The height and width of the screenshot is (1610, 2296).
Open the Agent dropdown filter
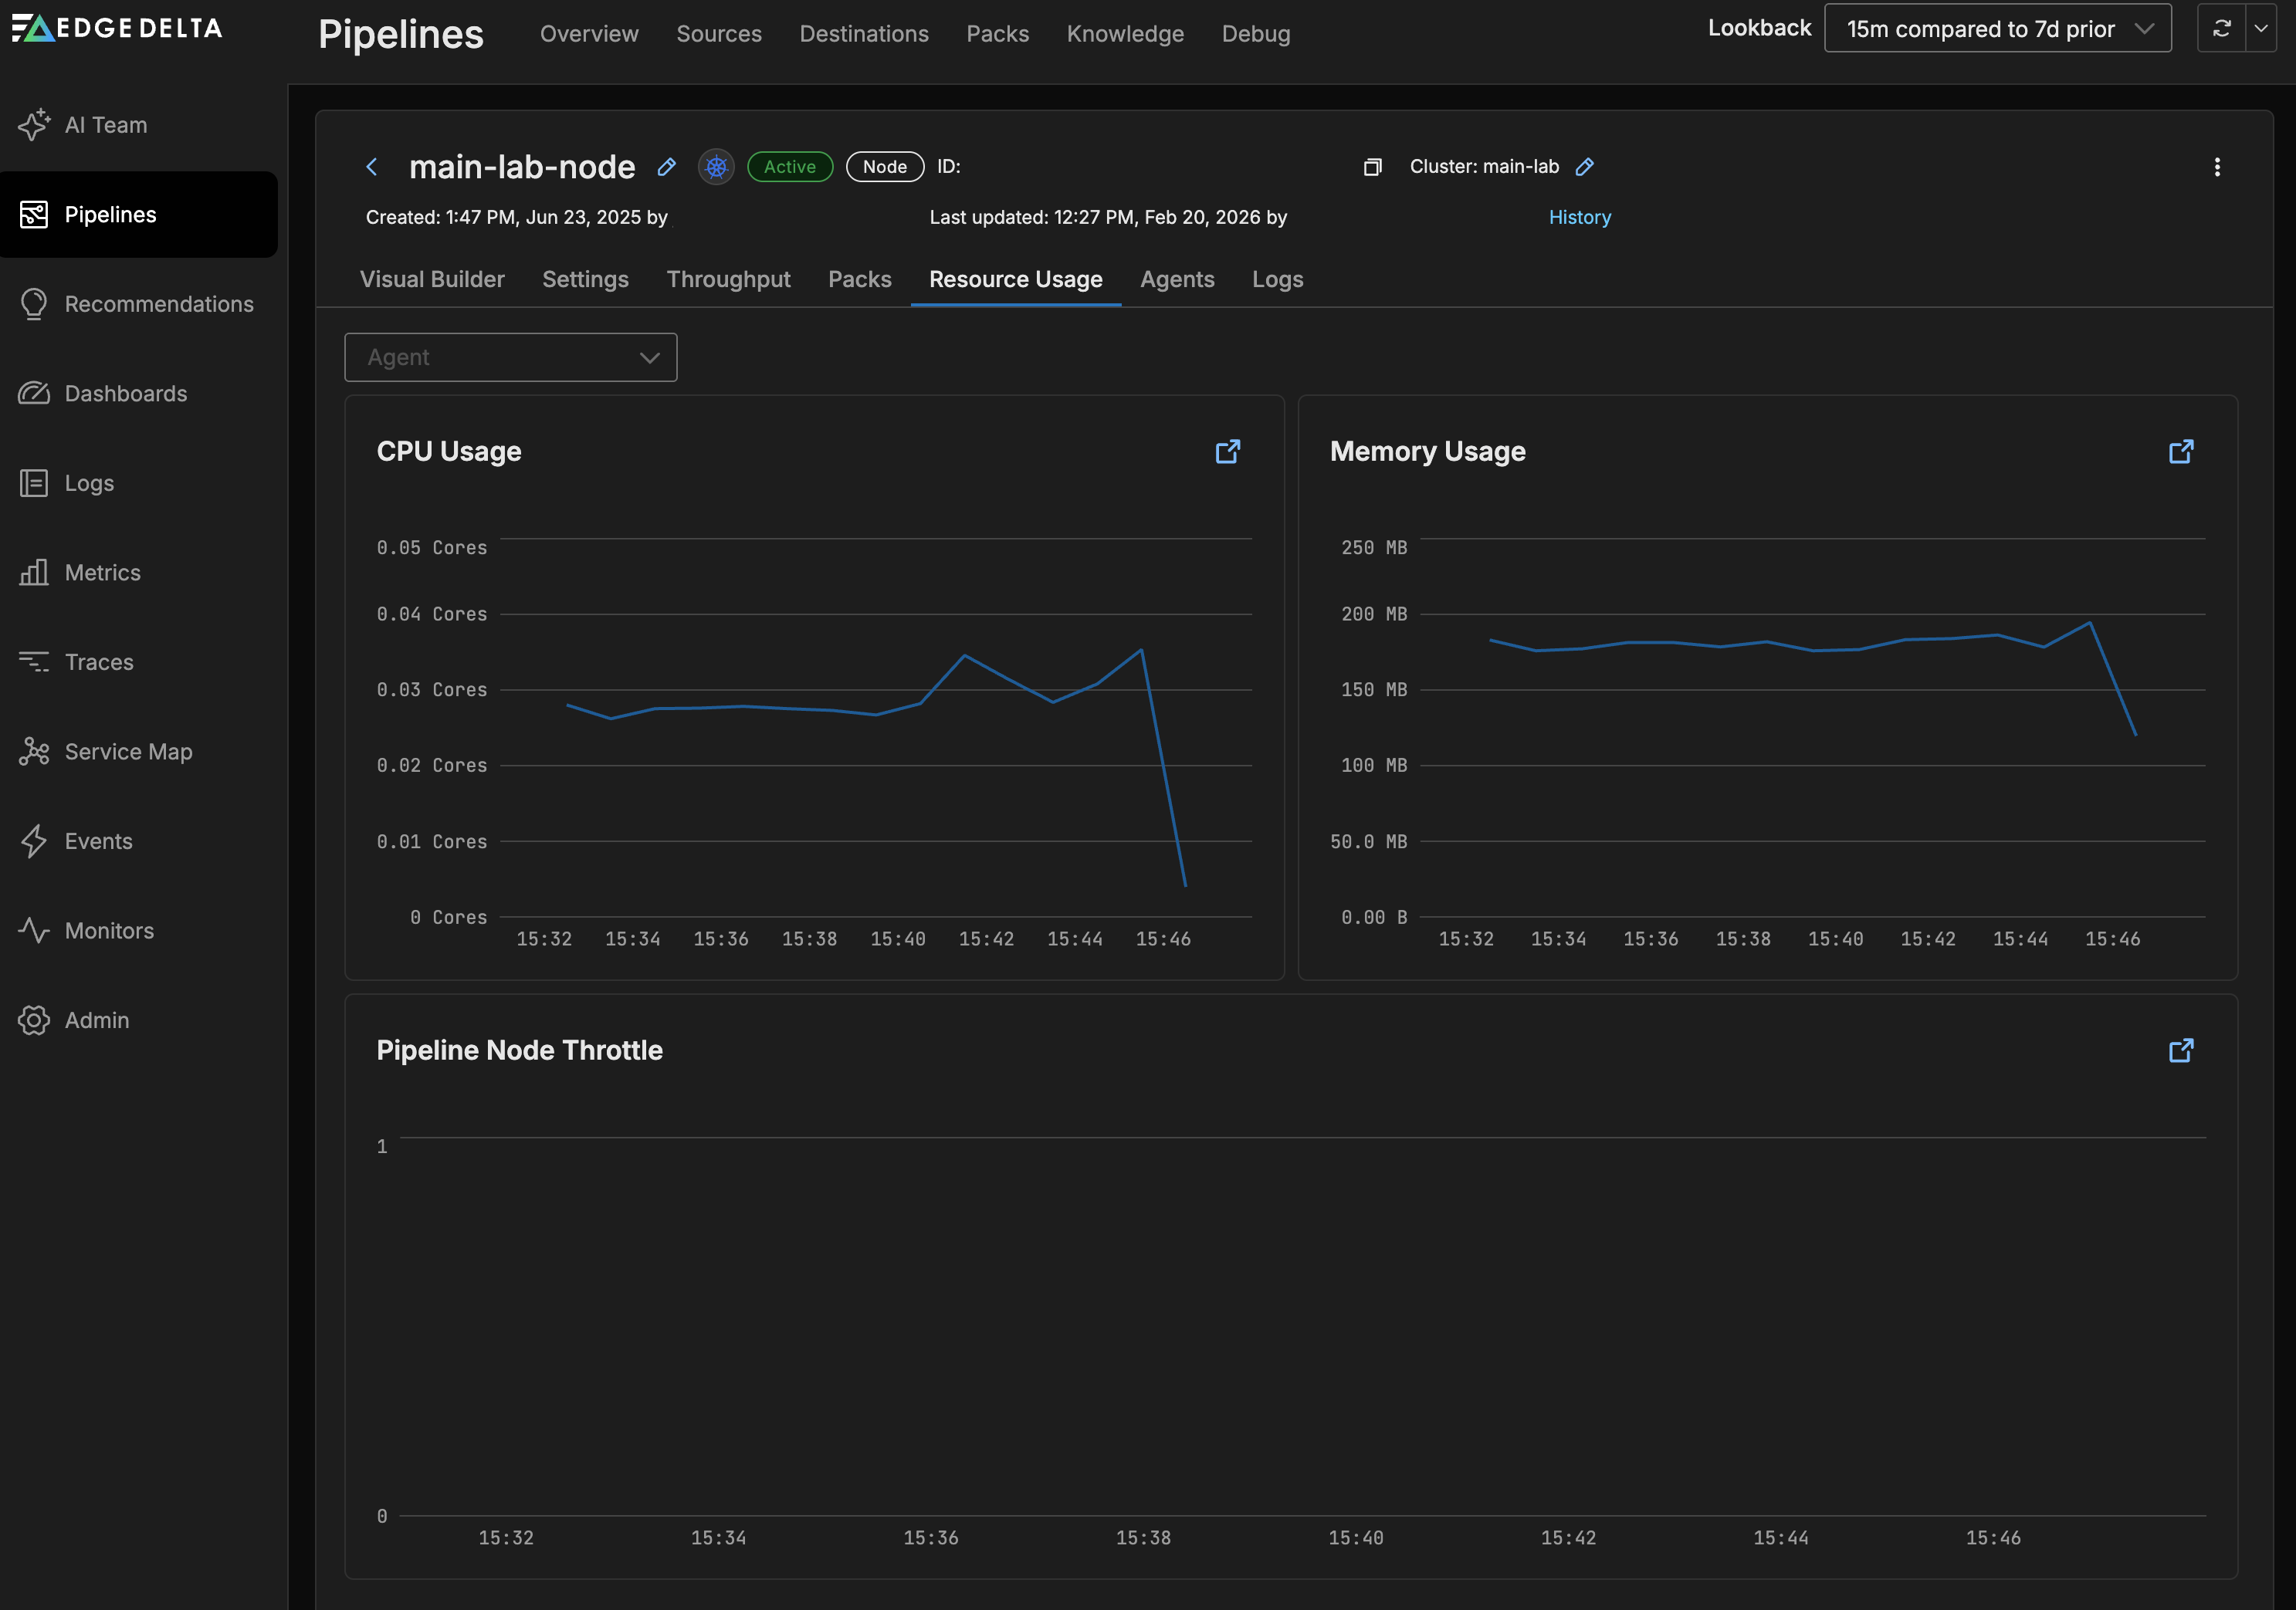point(510,357)
